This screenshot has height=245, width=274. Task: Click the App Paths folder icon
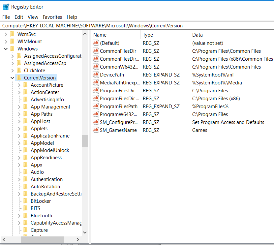pos(25,114)
